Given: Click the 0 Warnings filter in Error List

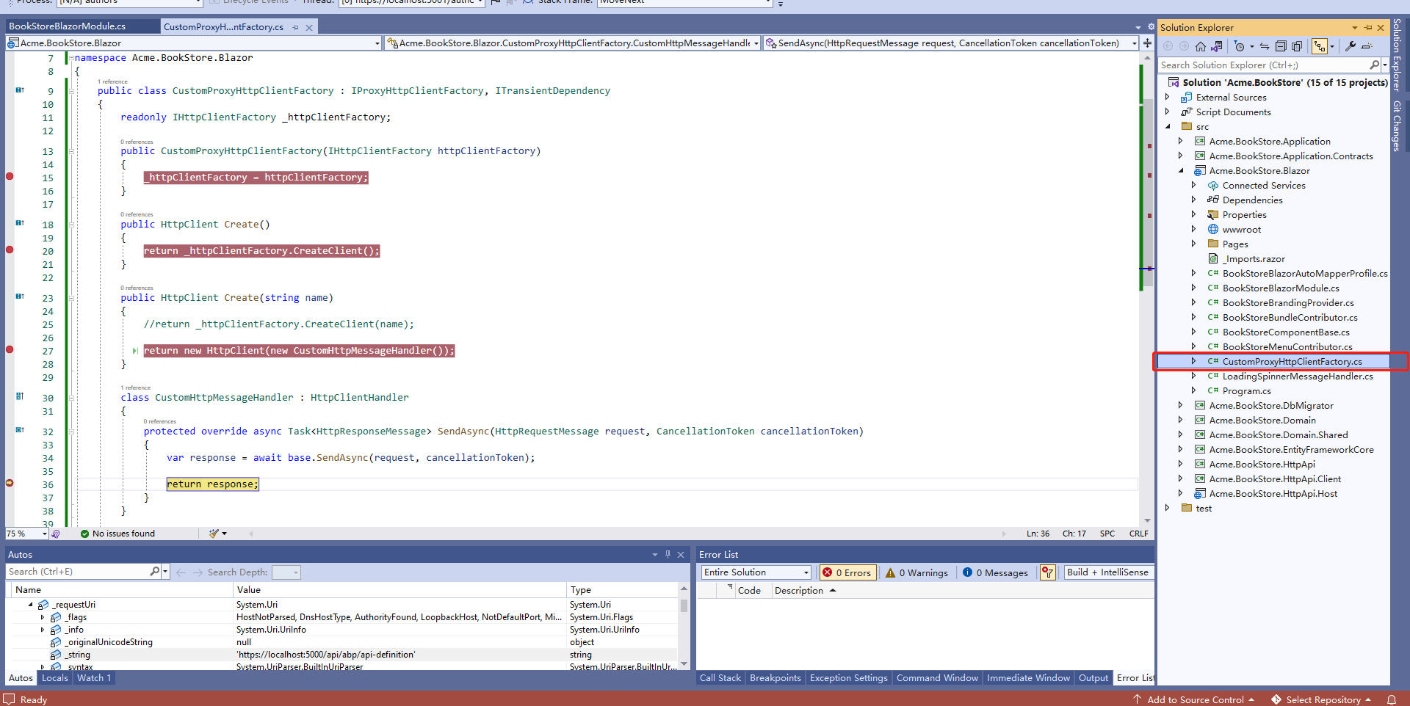Looking at the screenshot, I should point(916,572).
